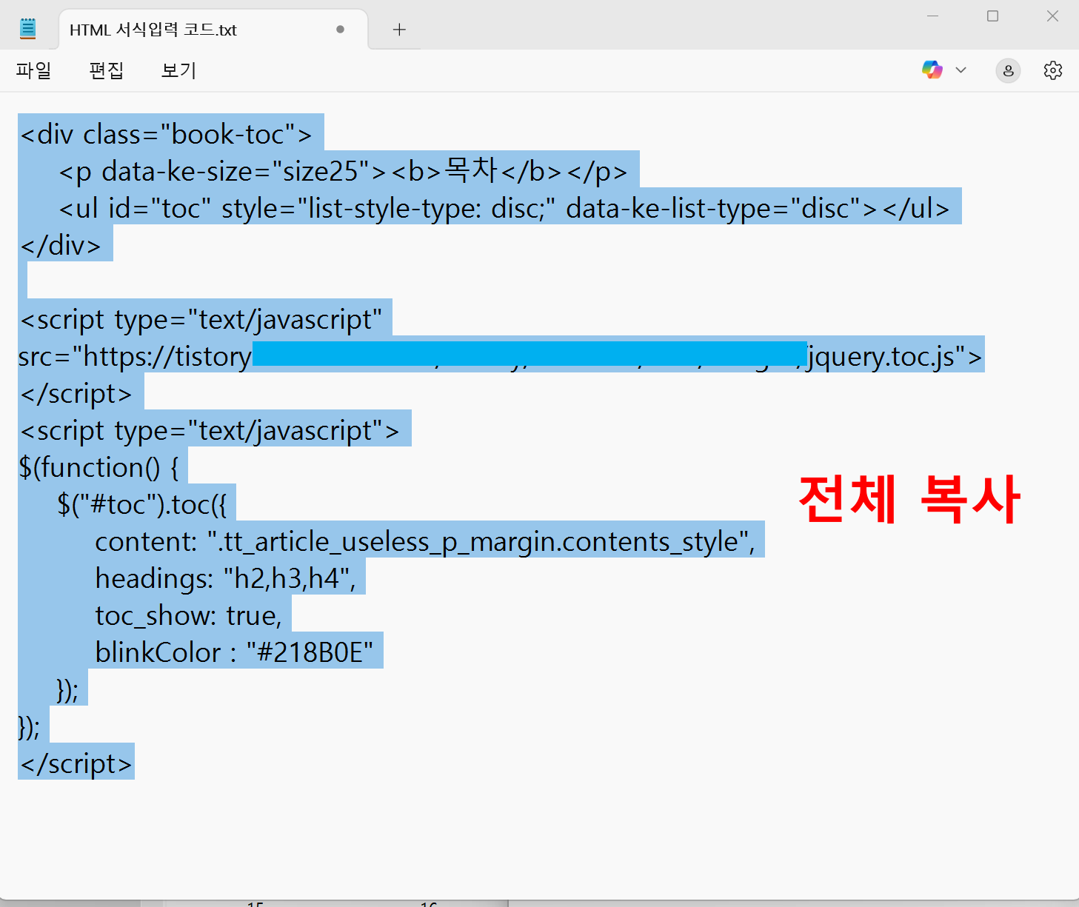
Task: Click the final '</script>' line
Action: tap(76, 763)
